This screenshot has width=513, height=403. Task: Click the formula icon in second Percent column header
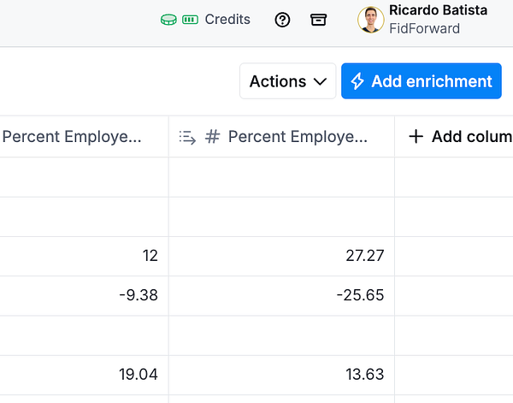187,137
